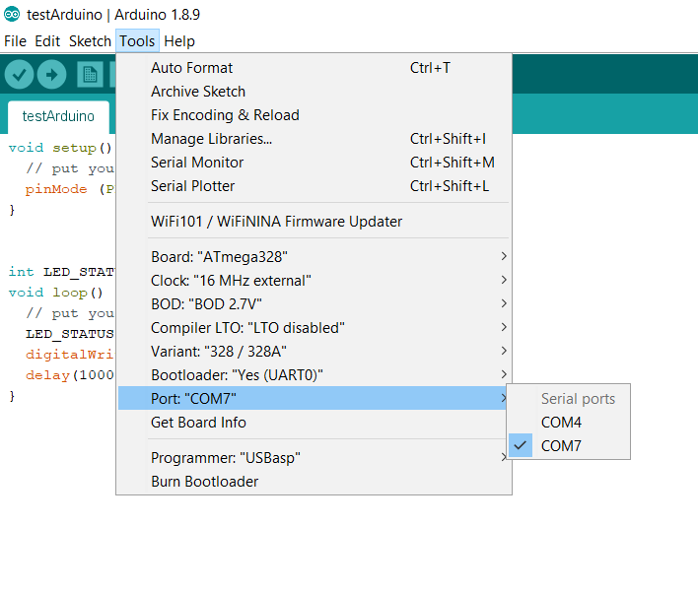Open the Edit menu
The image size is (698, 592).
coord(47,41)
